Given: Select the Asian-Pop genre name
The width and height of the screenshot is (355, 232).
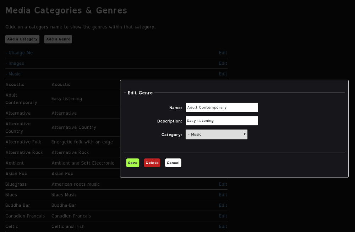Looking at the screenshot, I should point(16,174).
